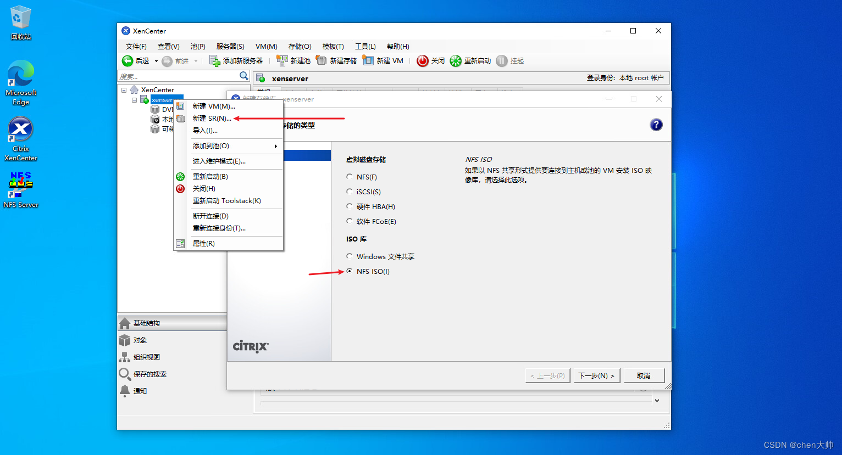Collapse the XenCenter tree root node

124,90
